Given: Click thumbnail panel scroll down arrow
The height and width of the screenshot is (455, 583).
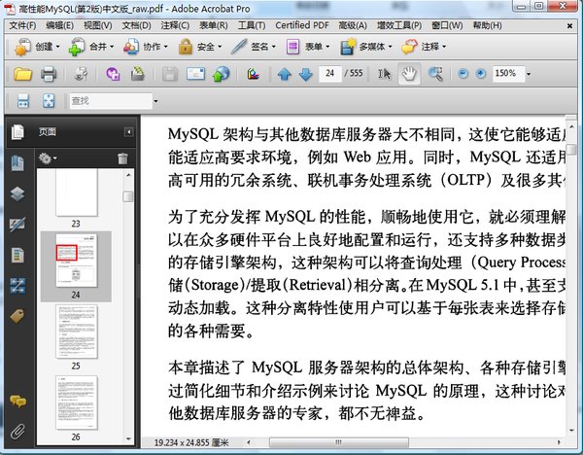Looking at the screenshot, I should pos(128,439).
